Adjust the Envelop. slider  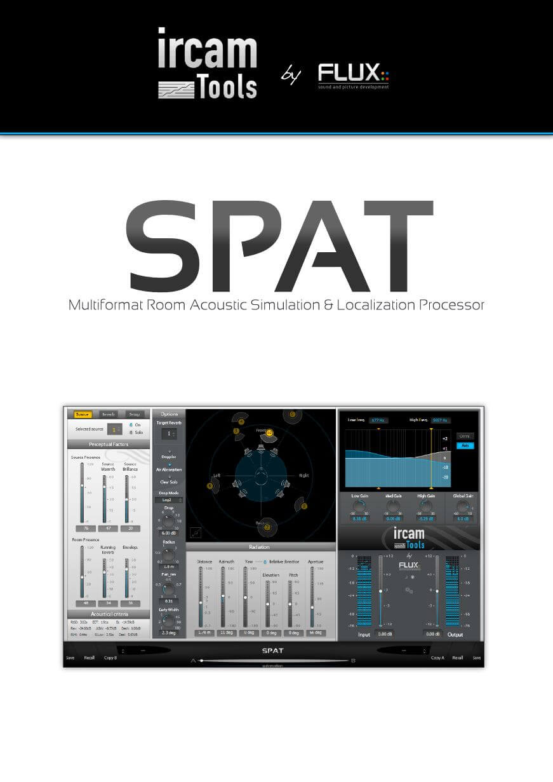126,577
